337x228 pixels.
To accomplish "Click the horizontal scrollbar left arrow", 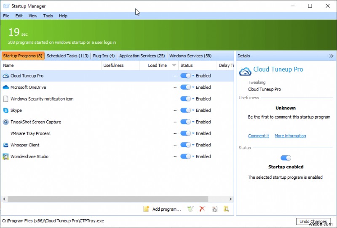I will (x=4, y=199).
